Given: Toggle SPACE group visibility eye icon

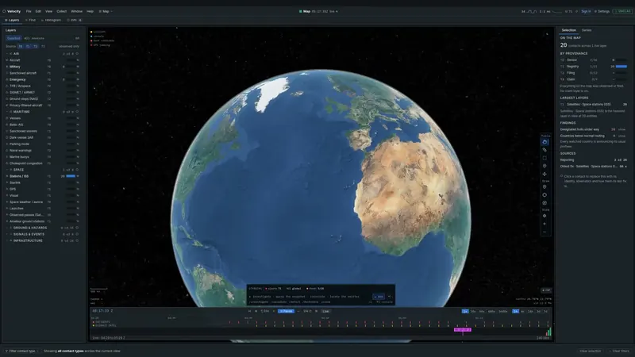Looking at the screenshot, I should 77,170.
